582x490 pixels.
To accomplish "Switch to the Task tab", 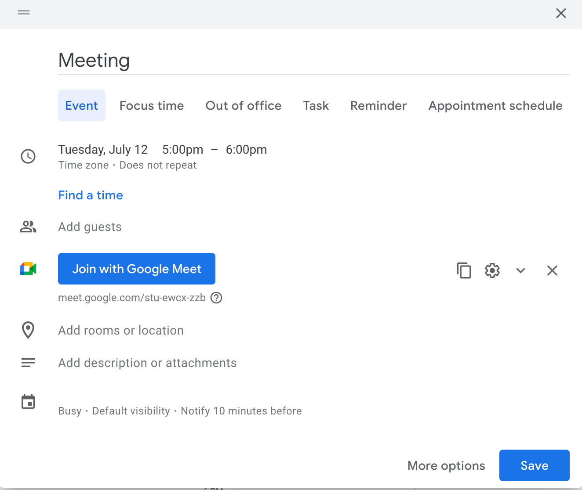I will (316, 105).
